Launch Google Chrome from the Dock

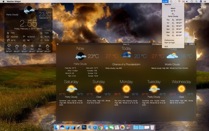[x=101, y=127]
